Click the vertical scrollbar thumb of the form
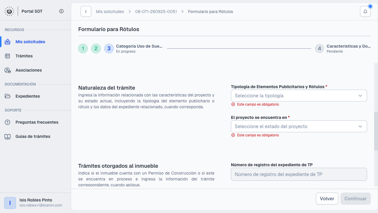This screenshot has width=378, height=213. (376, 131)
